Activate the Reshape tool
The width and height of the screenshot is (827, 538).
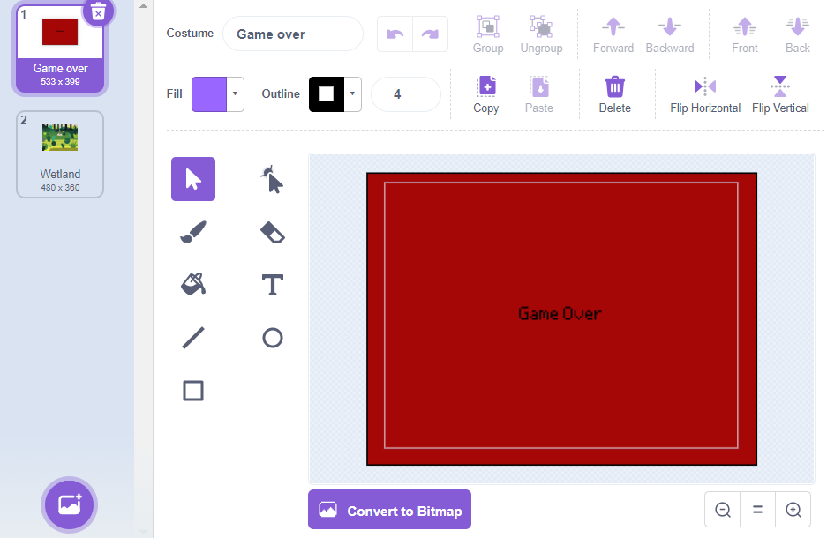coord(271,179)
